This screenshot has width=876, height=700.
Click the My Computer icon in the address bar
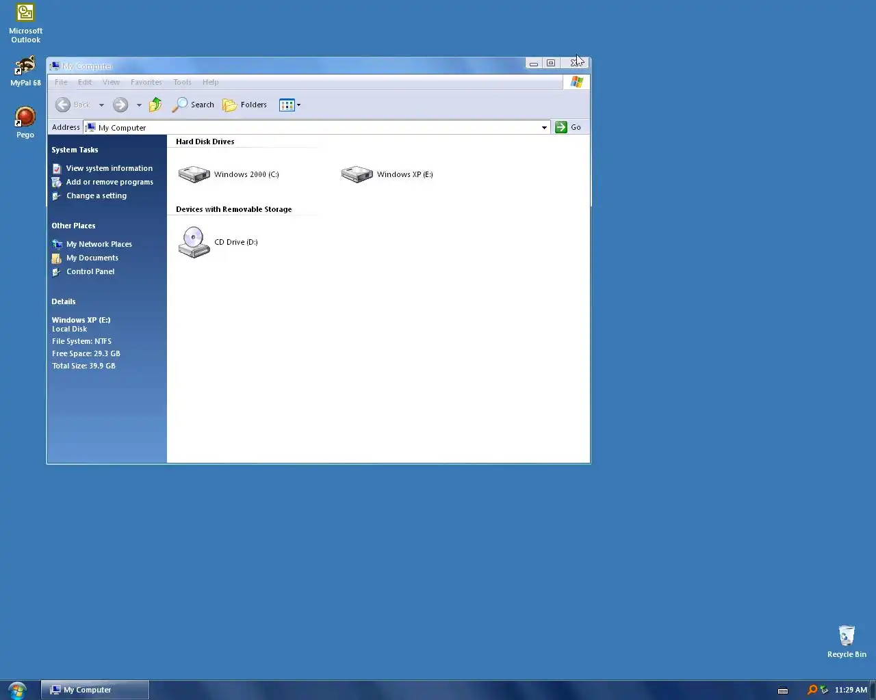pyautogui.click(x=91, y=127)
